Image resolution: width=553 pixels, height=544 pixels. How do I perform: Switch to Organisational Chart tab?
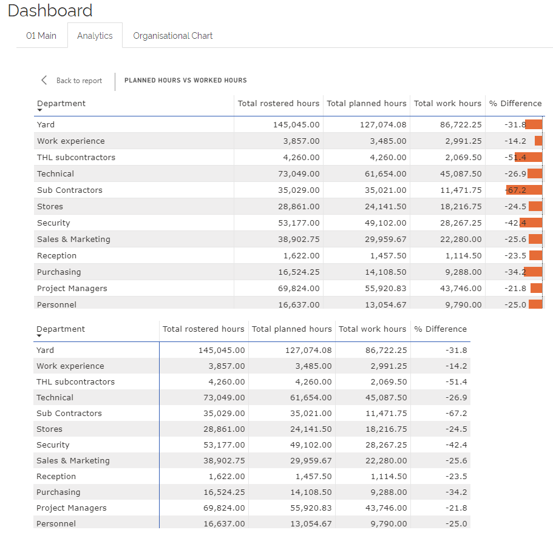click(173, 36)
